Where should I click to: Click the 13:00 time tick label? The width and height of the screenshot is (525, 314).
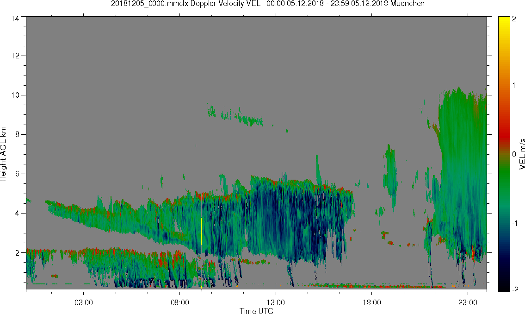[x=276, y=302]
